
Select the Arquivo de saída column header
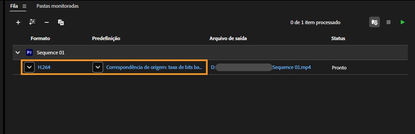tap(228, 39)
